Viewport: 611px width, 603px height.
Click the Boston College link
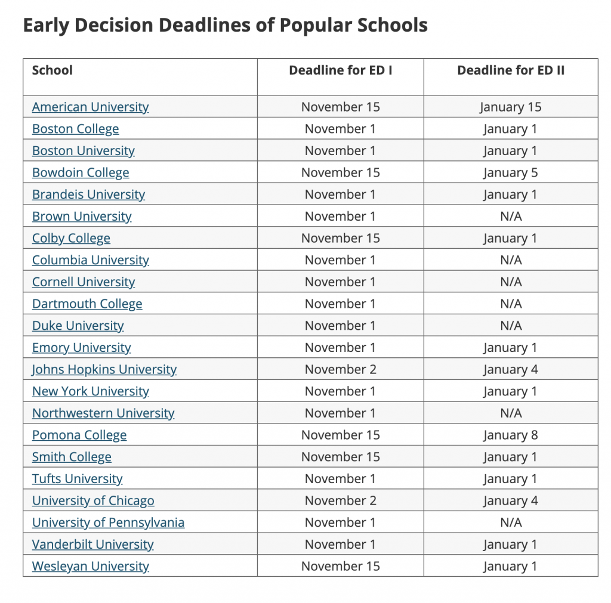click(75, 129)
